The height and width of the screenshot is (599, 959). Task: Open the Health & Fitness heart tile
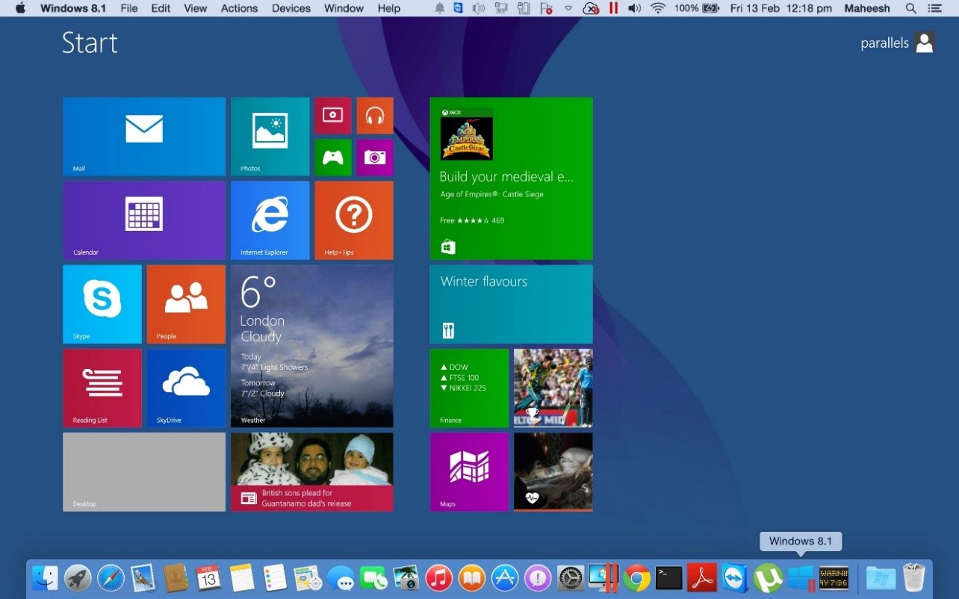[553, 472]
